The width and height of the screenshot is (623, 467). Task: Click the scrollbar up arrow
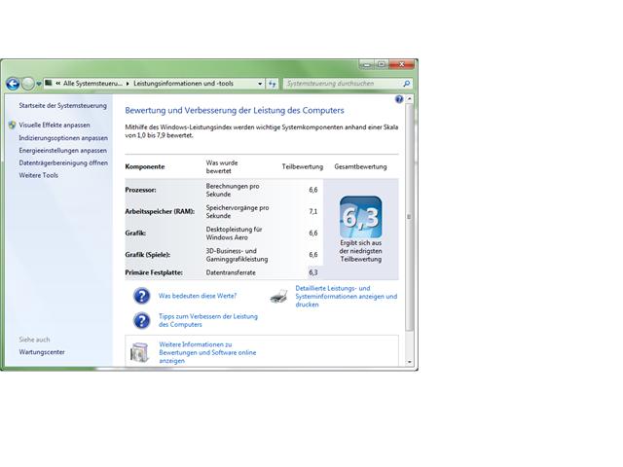pyautogui.click(x=409, y=98)
